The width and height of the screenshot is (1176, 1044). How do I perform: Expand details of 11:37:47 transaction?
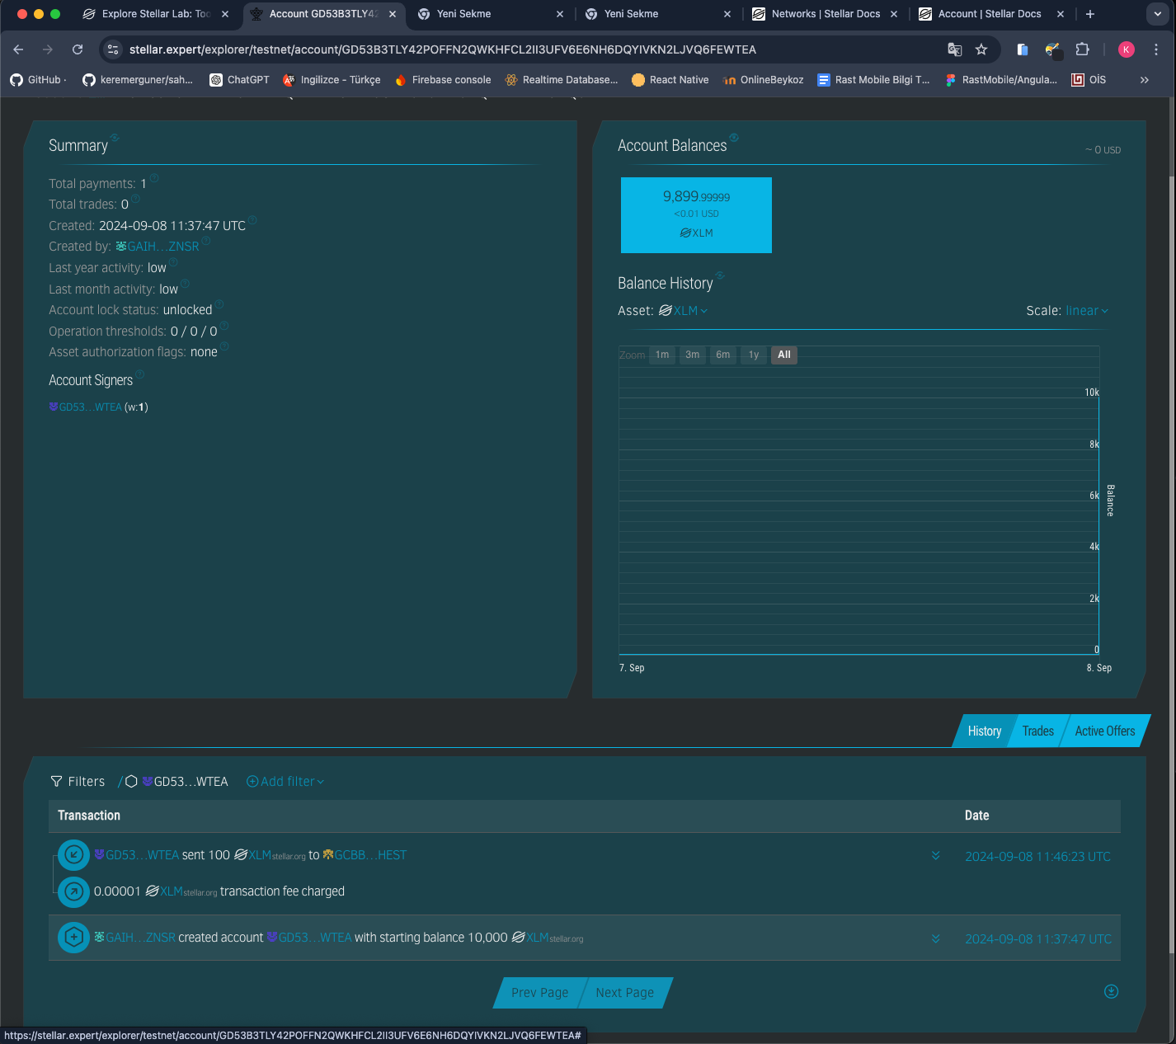(x=936, y=938)
